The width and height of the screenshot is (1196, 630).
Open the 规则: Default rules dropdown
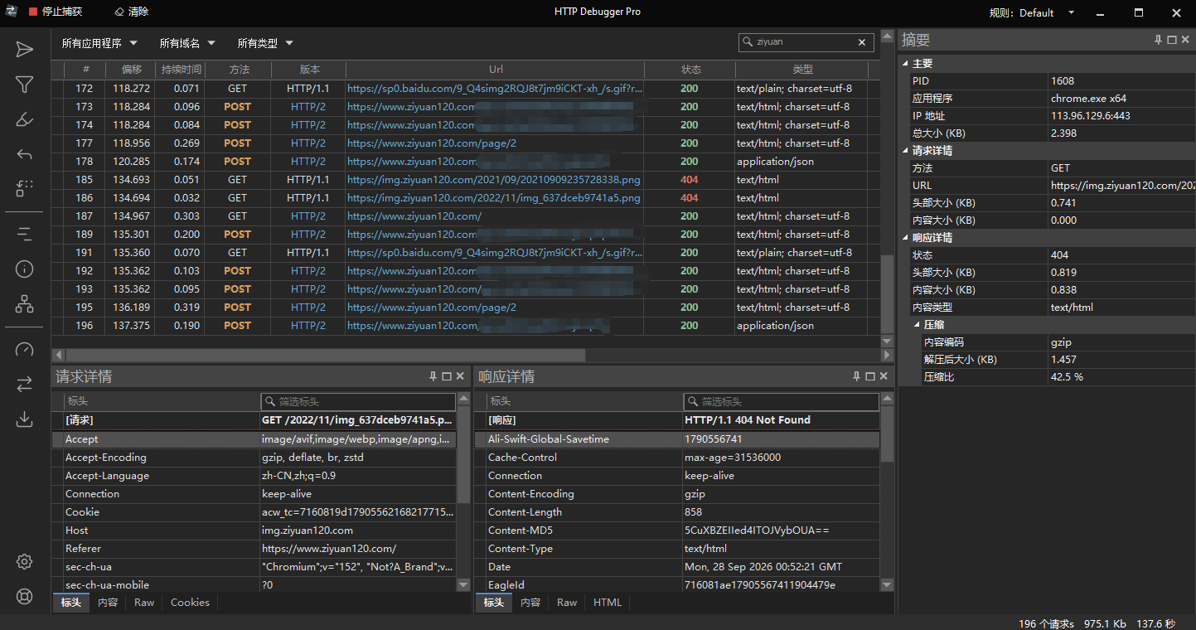1032,12
